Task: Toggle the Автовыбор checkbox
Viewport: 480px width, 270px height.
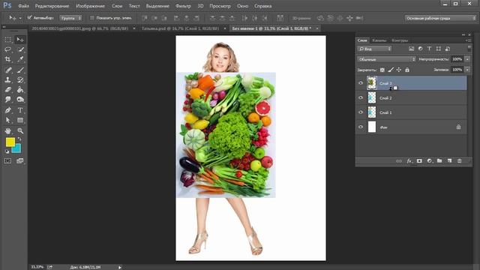Action: [30, 18]
